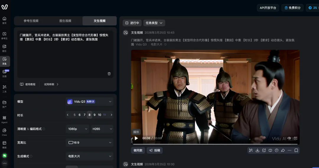Select duration 6 seconds
This screenshot has width=319, height=168.
point(79,115)
